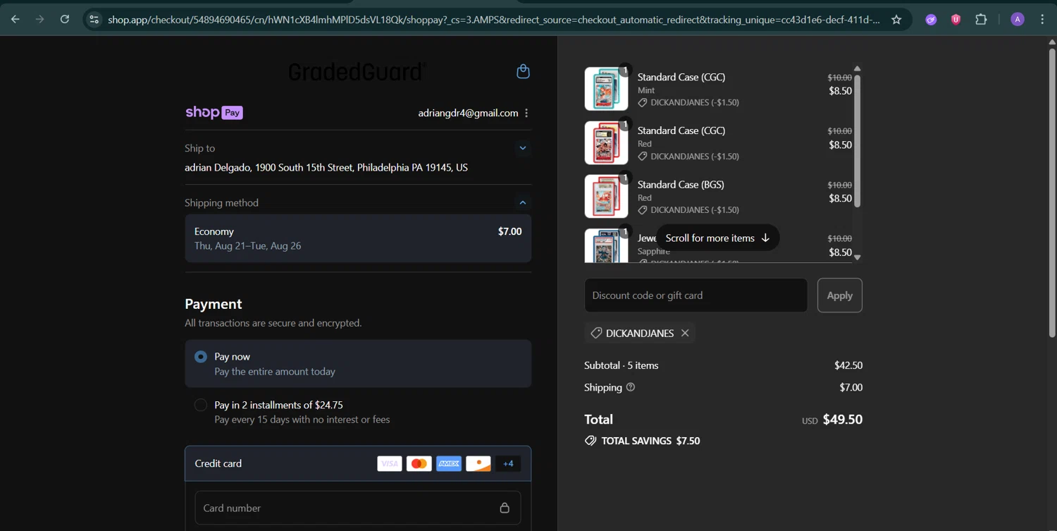Click the Total $49.50 amount
Screen dimensions: 1057x531
tap(843, 419)
